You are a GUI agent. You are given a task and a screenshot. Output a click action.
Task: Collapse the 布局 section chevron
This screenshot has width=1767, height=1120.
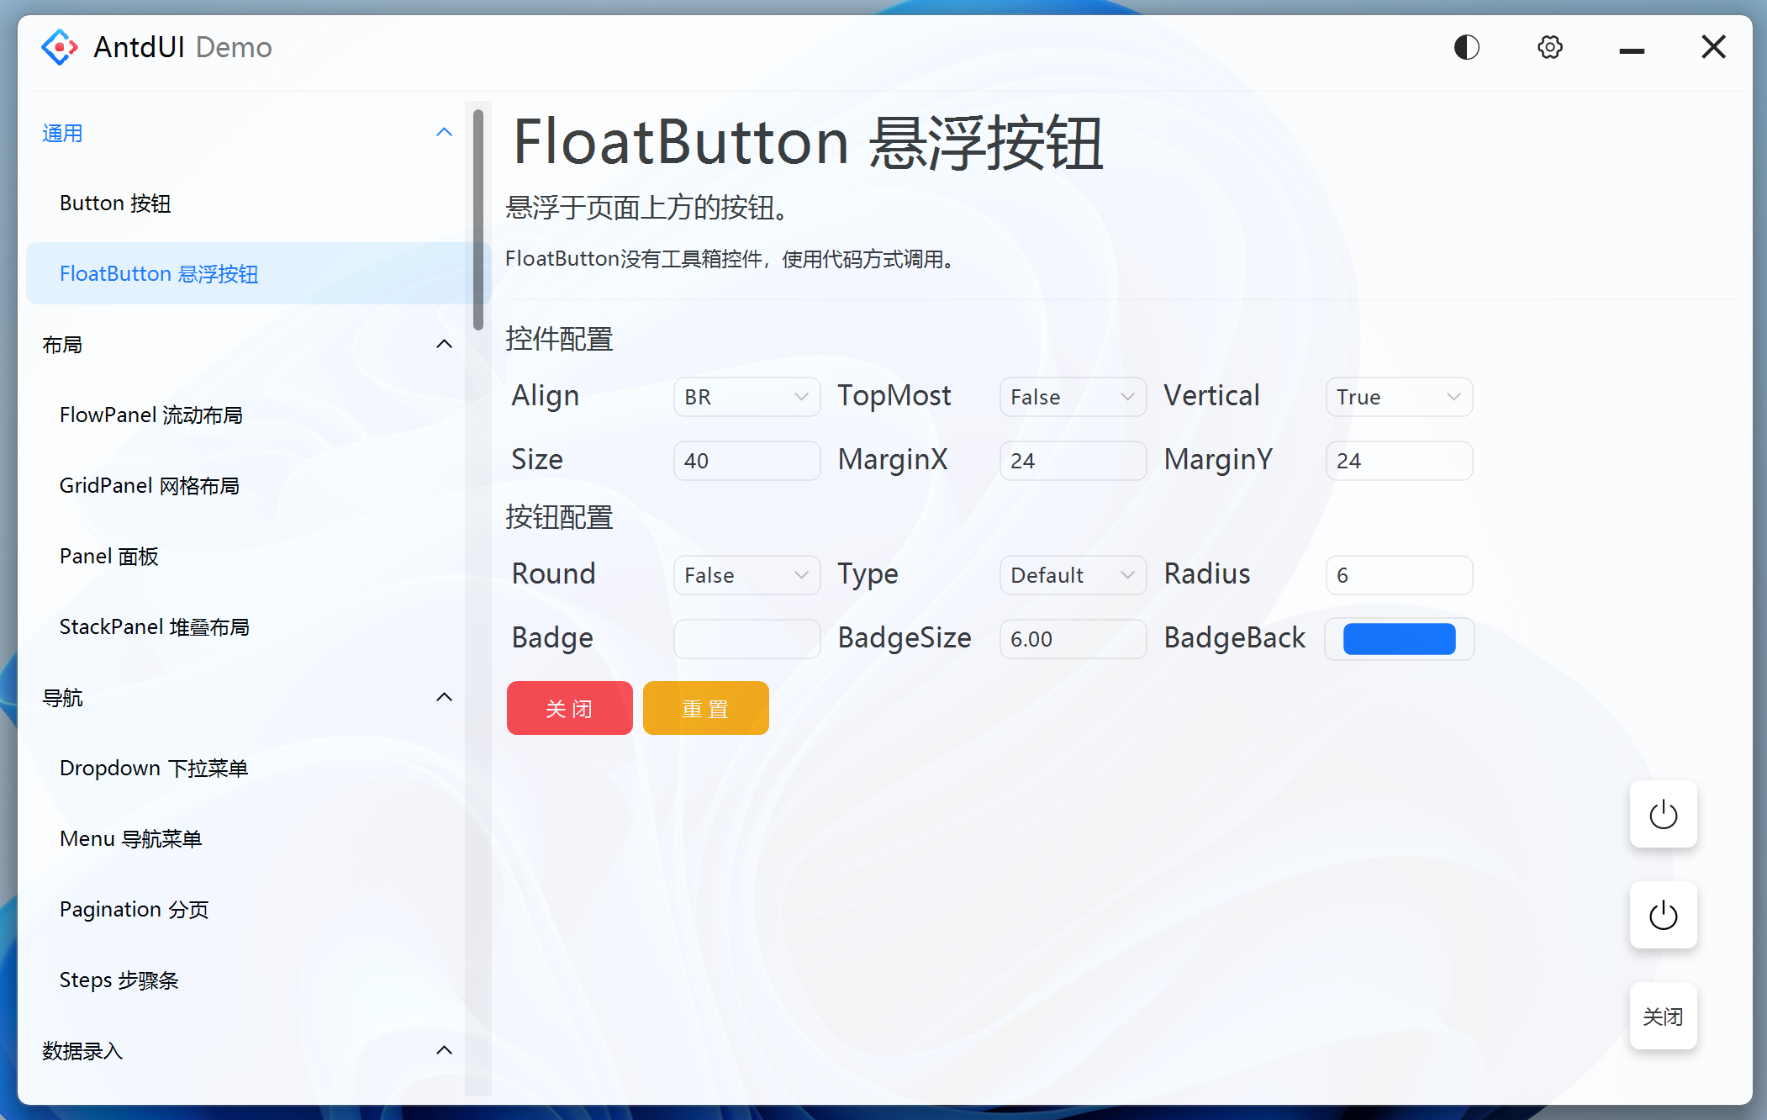click(x=444, y=344)
